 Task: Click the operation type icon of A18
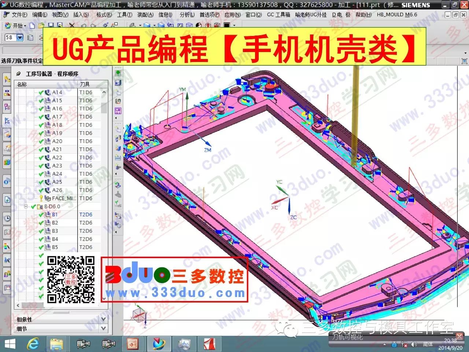tap(48, 125)
